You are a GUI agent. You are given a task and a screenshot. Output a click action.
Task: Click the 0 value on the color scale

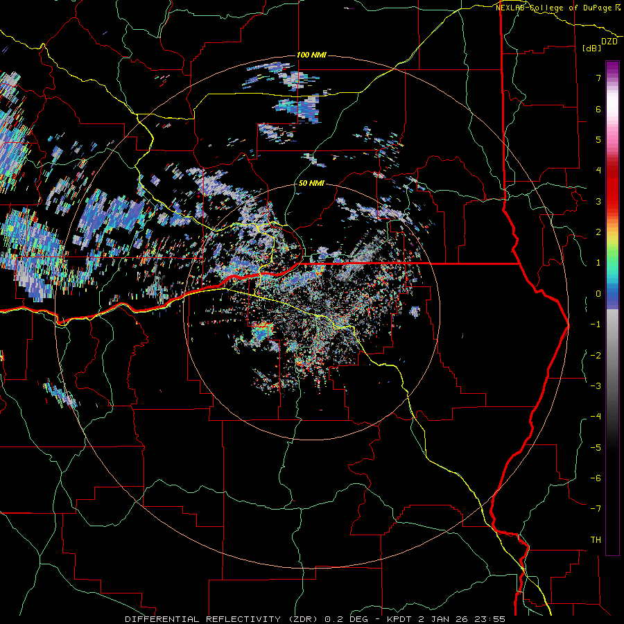[598, 294]
